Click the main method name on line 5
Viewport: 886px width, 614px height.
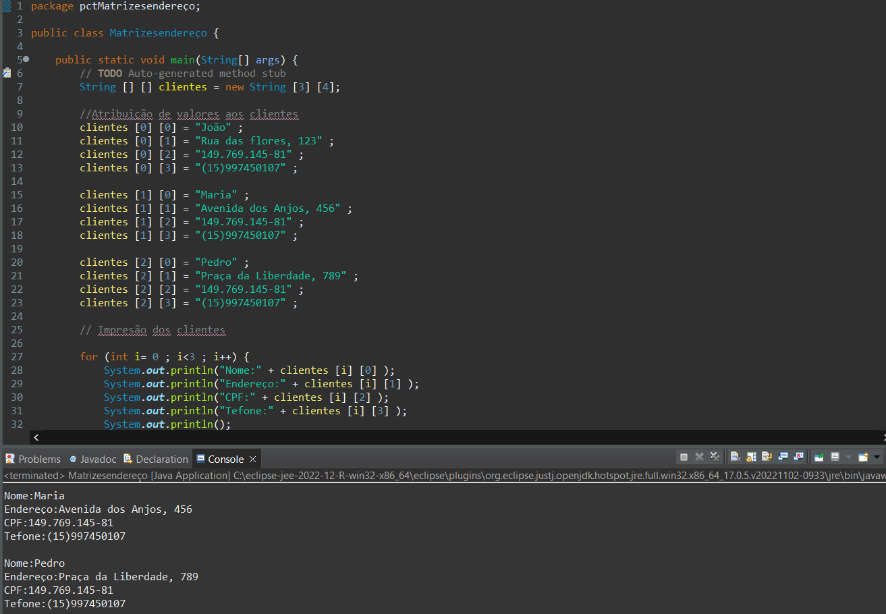[182, 59]
